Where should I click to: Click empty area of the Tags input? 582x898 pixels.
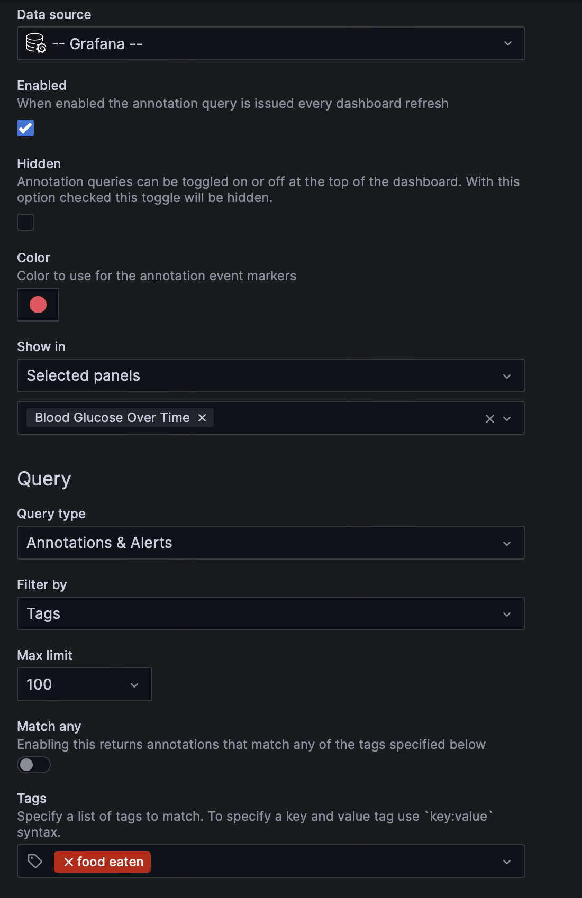[x=317, y=861]
